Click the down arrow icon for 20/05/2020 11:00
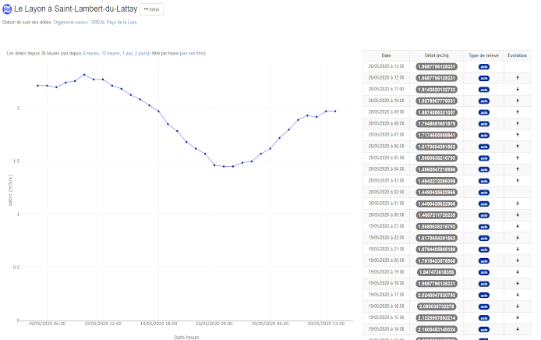Image resolution: width=541 pixels, height=340 pixels. [518, 90]
